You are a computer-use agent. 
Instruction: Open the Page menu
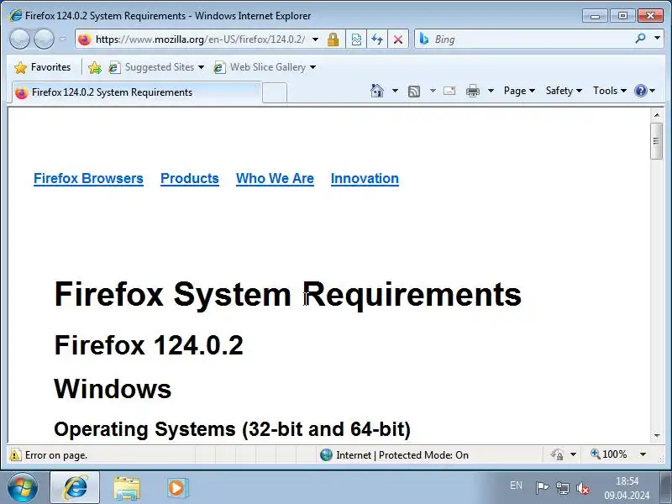point(519,91)
